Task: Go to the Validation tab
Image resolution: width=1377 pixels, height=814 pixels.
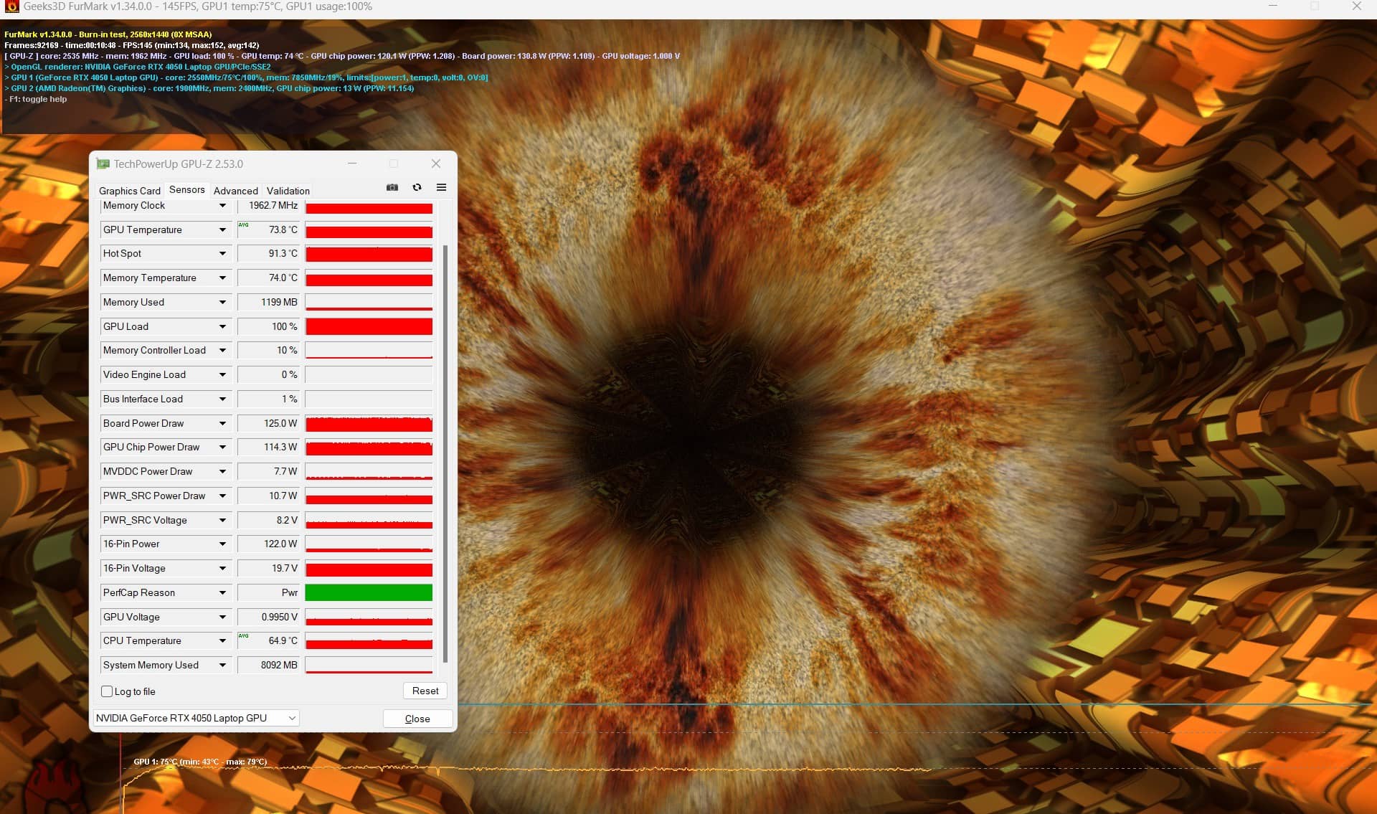Action: tap(288, 191)
